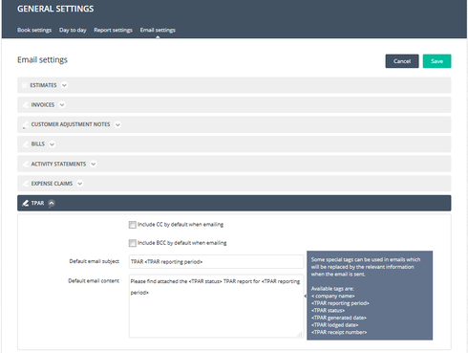The height and width of the screenshot is (353, 468).
Task: Click the Default email subject field
Action: click(216, 262)
